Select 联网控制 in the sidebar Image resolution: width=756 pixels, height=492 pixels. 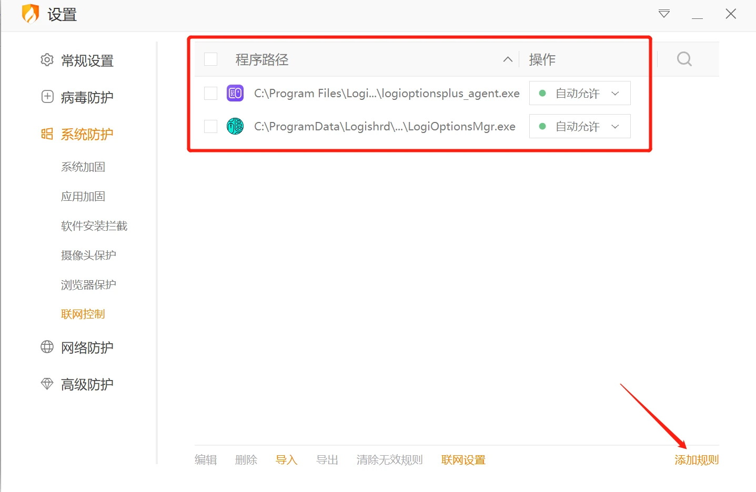pos(83,314)
